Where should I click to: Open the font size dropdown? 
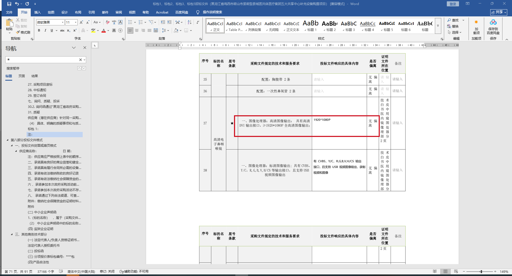tap(76, 22)
